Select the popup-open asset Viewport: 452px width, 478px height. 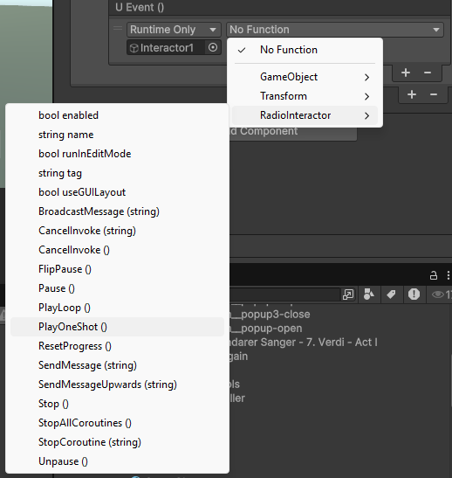[x=266, y=329]
